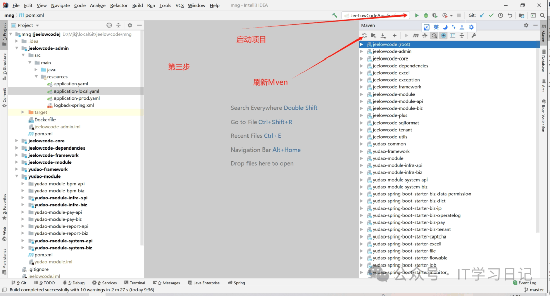Viewport: 550px width, 296px height.
Task: Run with coverage using the shield icon
Action: 435,15
